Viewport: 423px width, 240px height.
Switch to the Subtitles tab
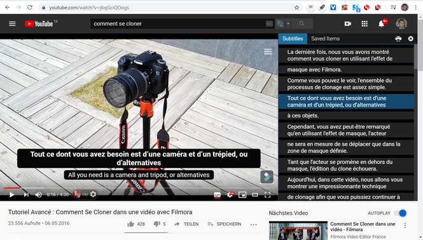click(293, 39)
